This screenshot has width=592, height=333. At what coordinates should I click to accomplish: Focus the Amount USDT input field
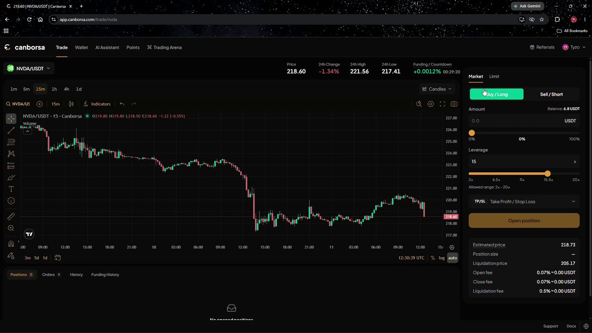[524, 121]
